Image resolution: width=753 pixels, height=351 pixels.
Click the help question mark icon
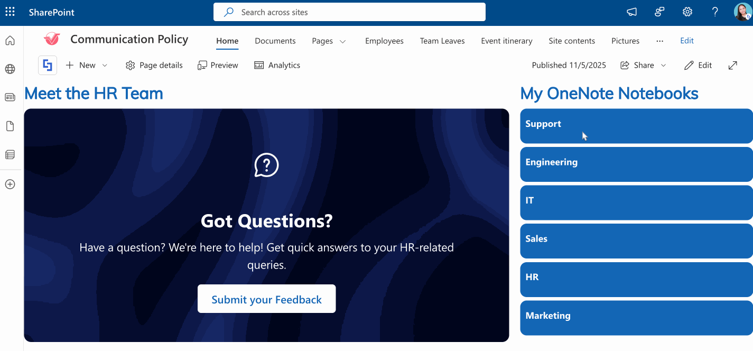click(715, 12)
